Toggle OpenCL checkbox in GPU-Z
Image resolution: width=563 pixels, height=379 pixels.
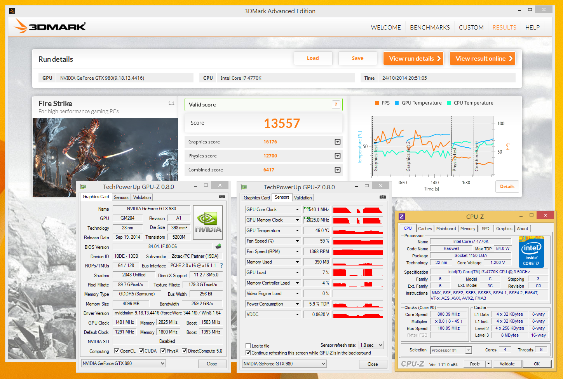(x=117, y=351)
